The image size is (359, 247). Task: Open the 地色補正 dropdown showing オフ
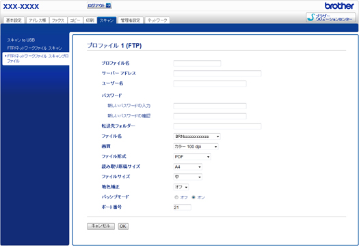pos(181,187)
